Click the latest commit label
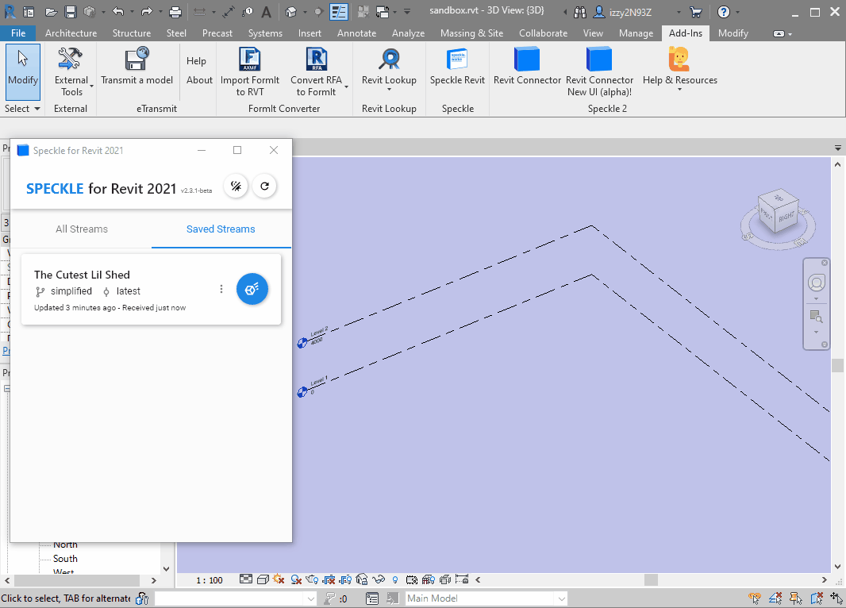The height and width of the screenshot is (608, 846). (129, 291)
